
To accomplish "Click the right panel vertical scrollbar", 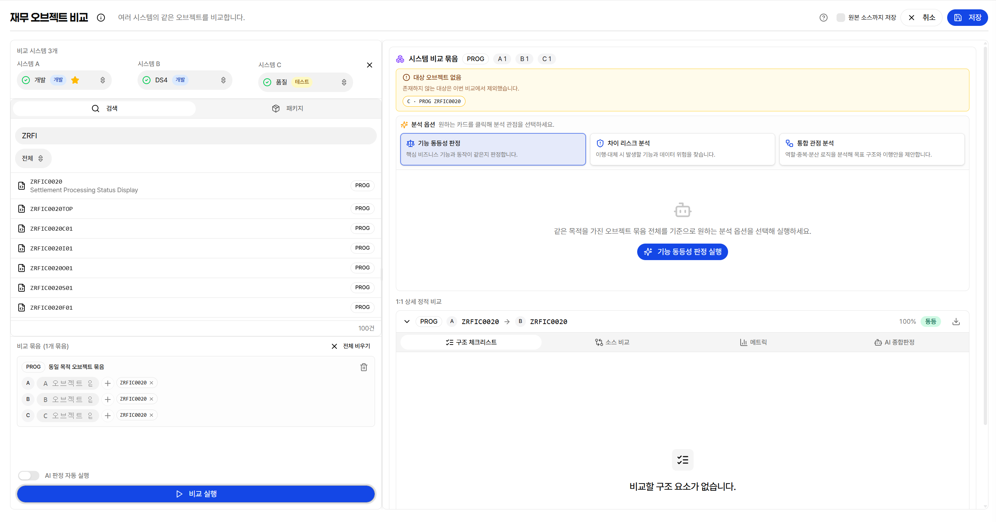I will (986, 236).
